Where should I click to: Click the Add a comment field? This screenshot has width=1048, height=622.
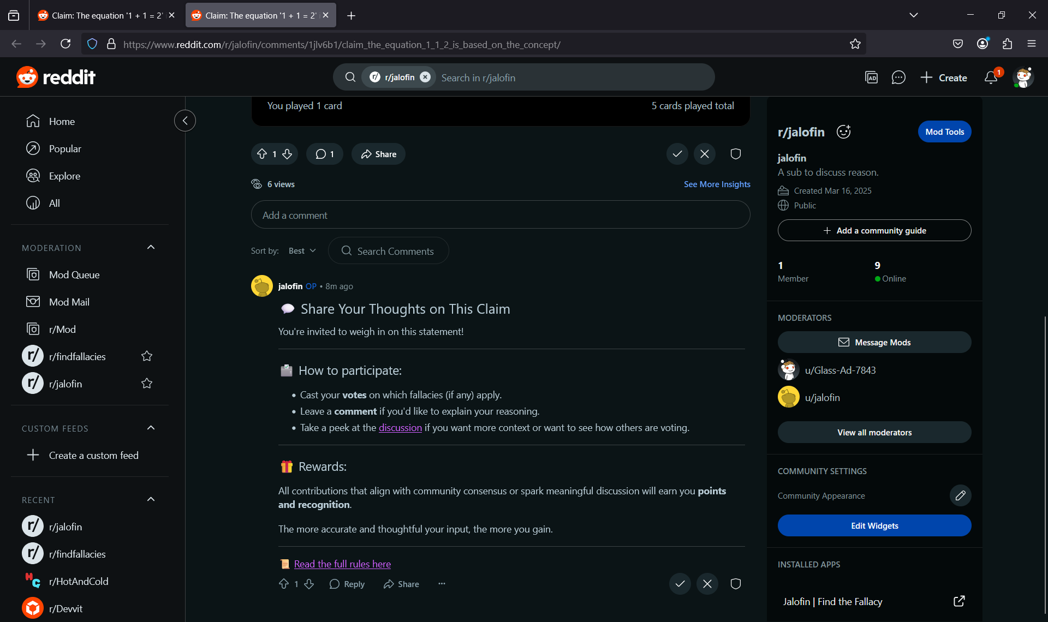point(500,215)
